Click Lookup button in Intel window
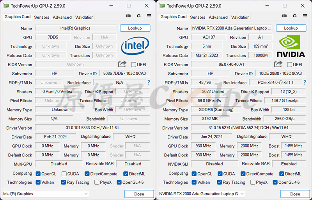 [x=135, y=28]
